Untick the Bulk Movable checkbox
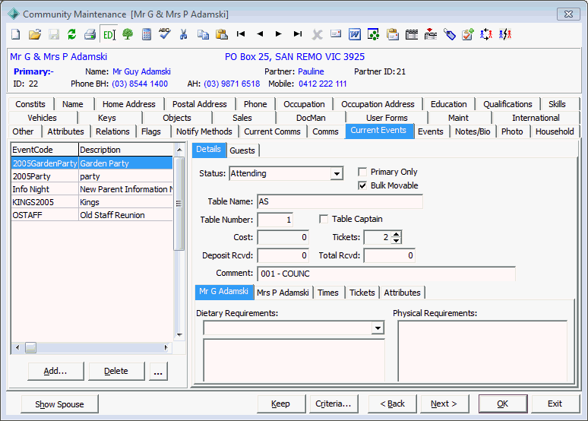 pyautogui.click(x=362, y=185)
